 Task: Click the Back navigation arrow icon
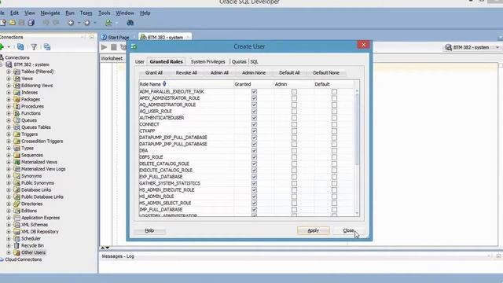71,23
